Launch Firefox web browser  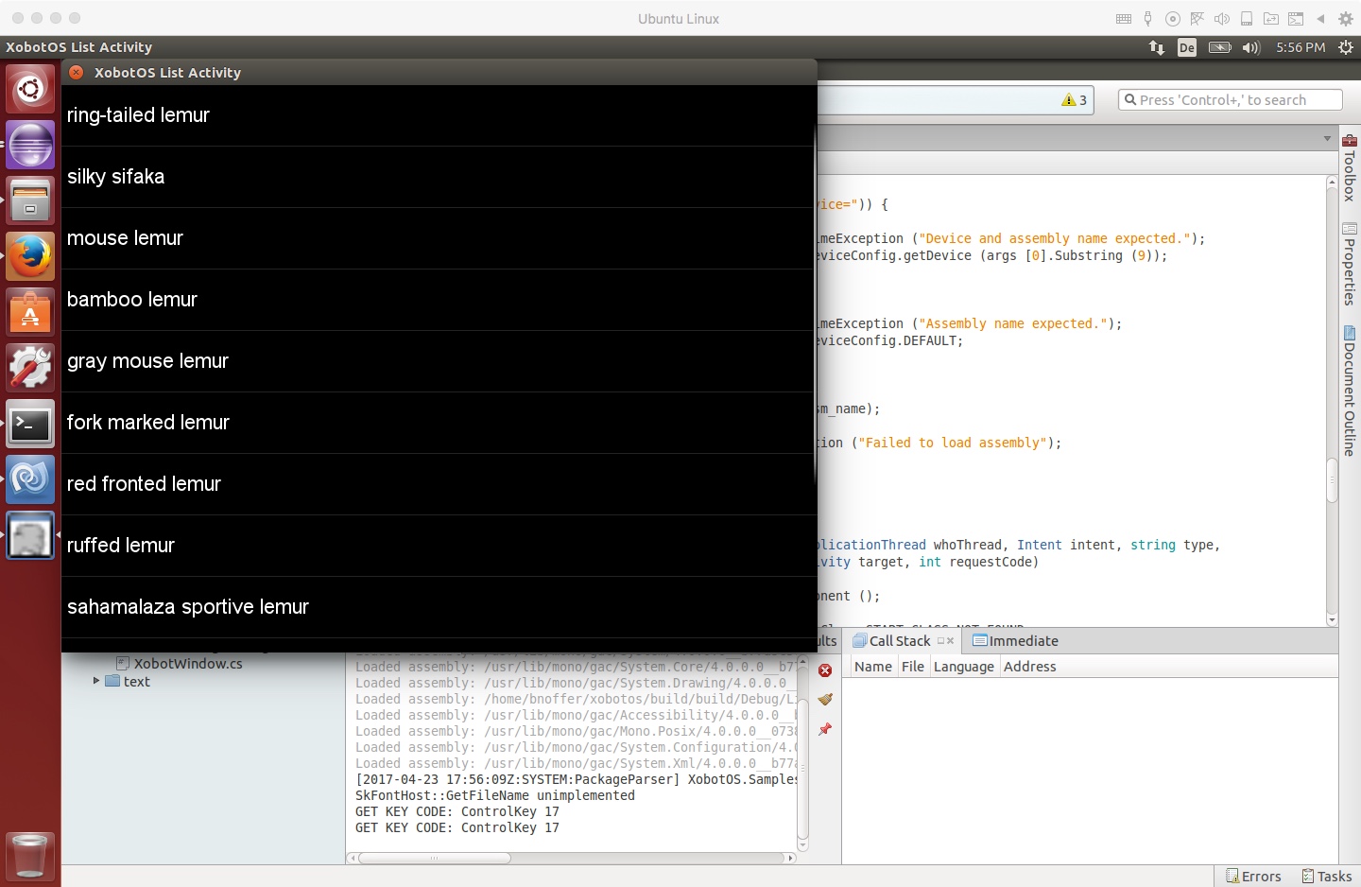tap(30, 256)
